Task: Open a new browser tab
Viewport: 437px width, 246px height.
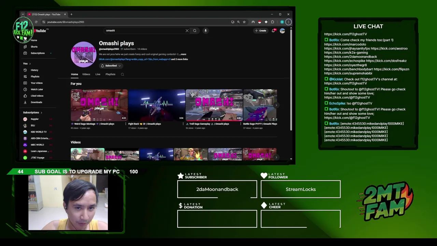Action: pyautogui.click(x=71, y=14)
